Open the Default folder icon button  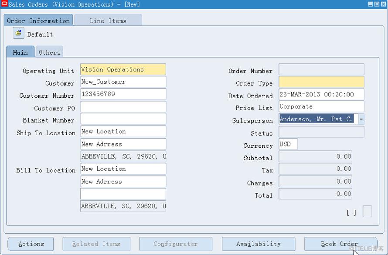tap(18, 33)
